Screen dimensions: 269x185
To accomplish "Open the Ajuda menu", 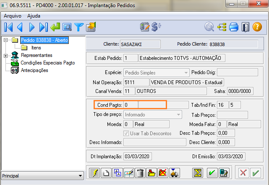I will pos(34,16).
